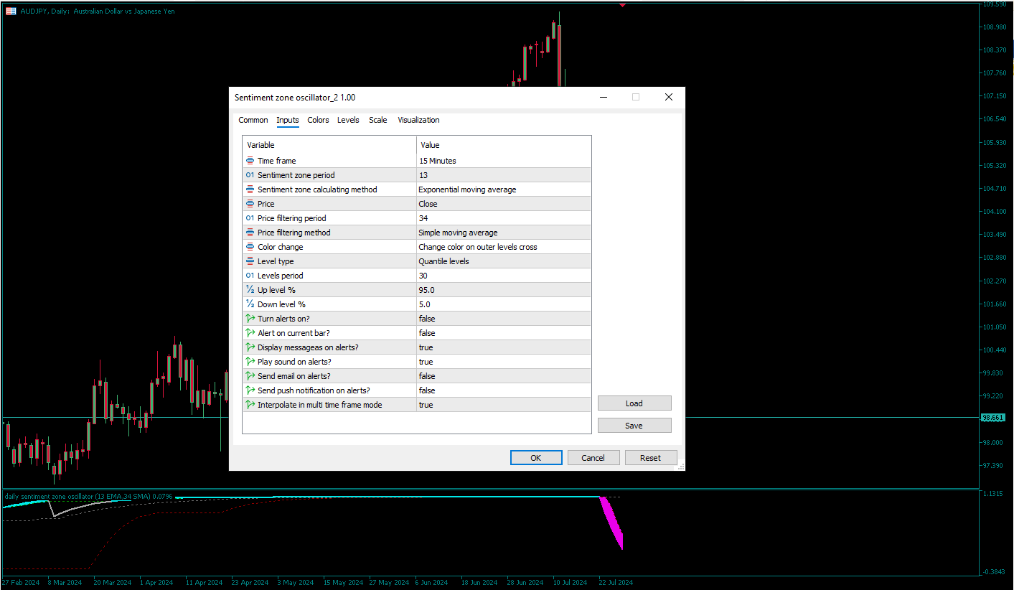The image size is (1014, 590).
Task: Click the half icon beside Down level %
Action: point(250,304)
